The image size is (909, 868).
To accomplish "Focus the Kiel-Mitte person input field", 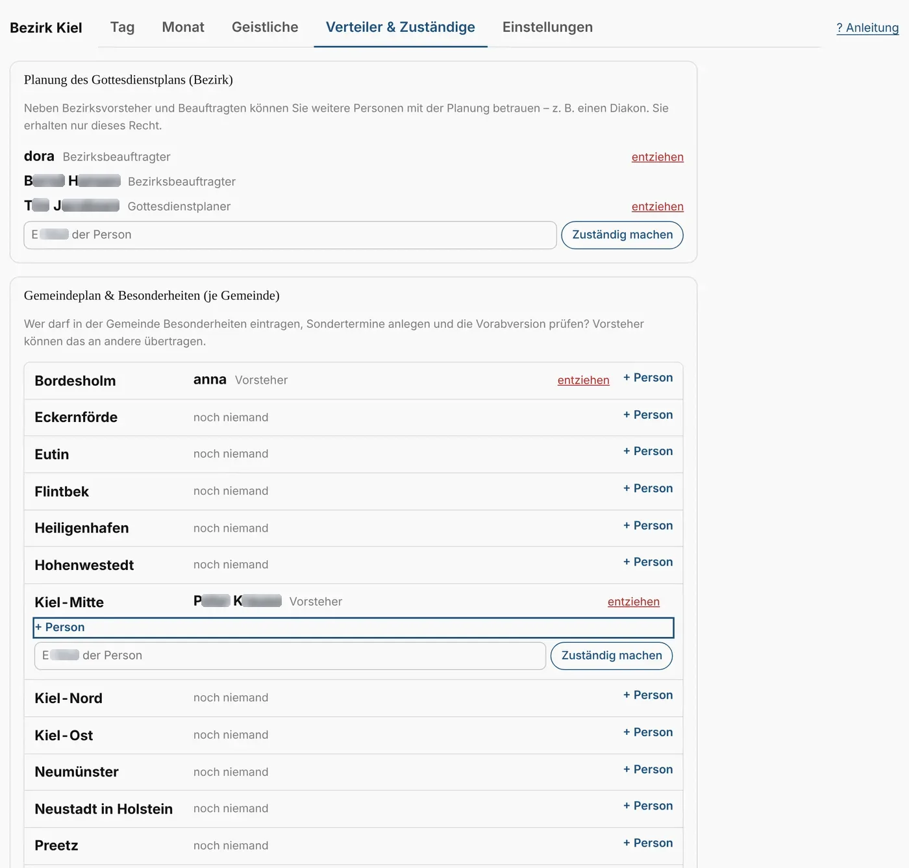I will pos(290,656).
